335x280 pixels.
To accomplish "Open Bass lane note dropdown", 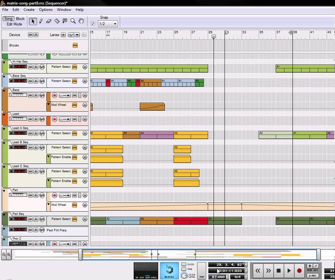I will (65, 95).
